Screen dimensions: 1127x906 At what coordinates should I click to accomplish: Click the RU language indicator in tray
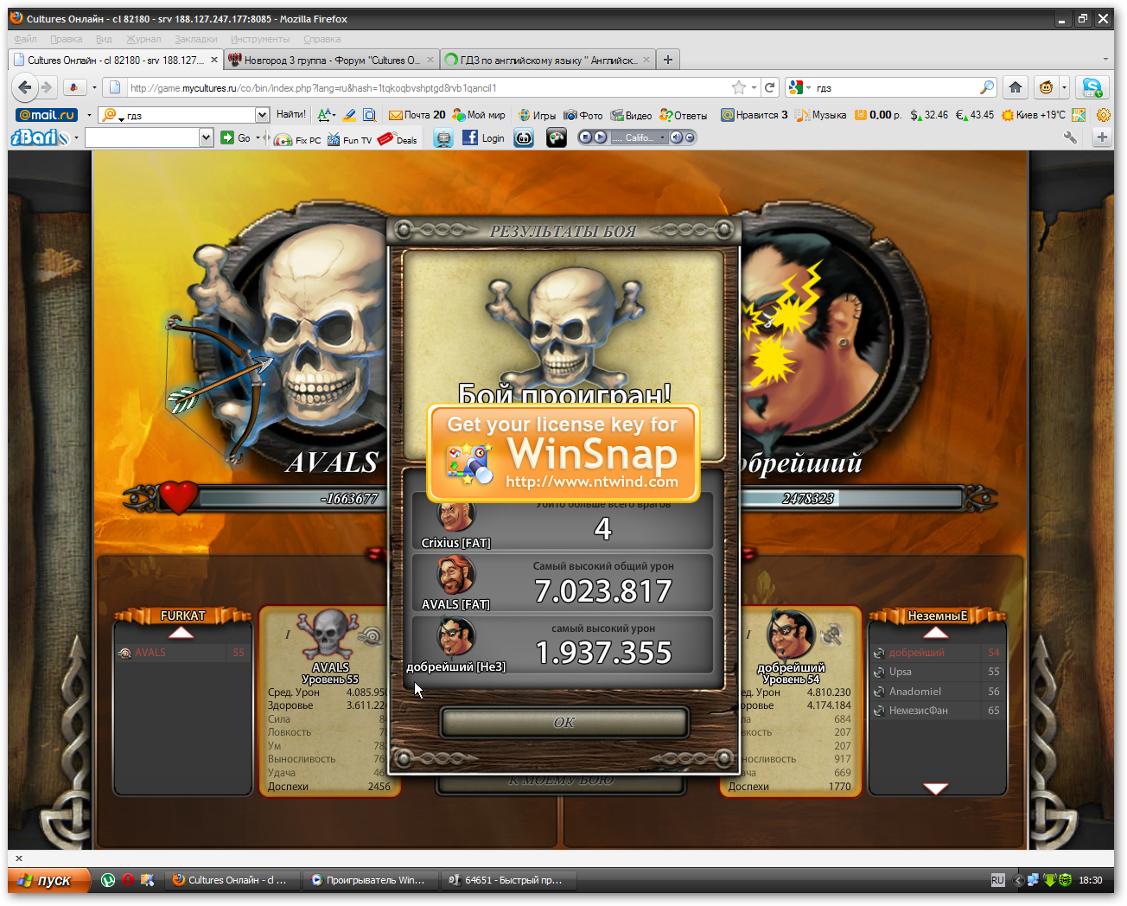(997, 880)
